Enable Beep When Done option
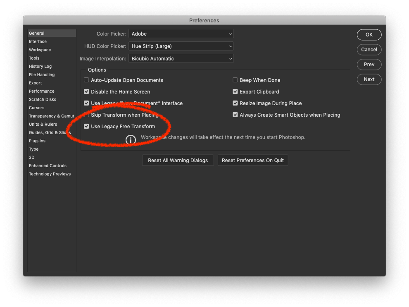 235,80
